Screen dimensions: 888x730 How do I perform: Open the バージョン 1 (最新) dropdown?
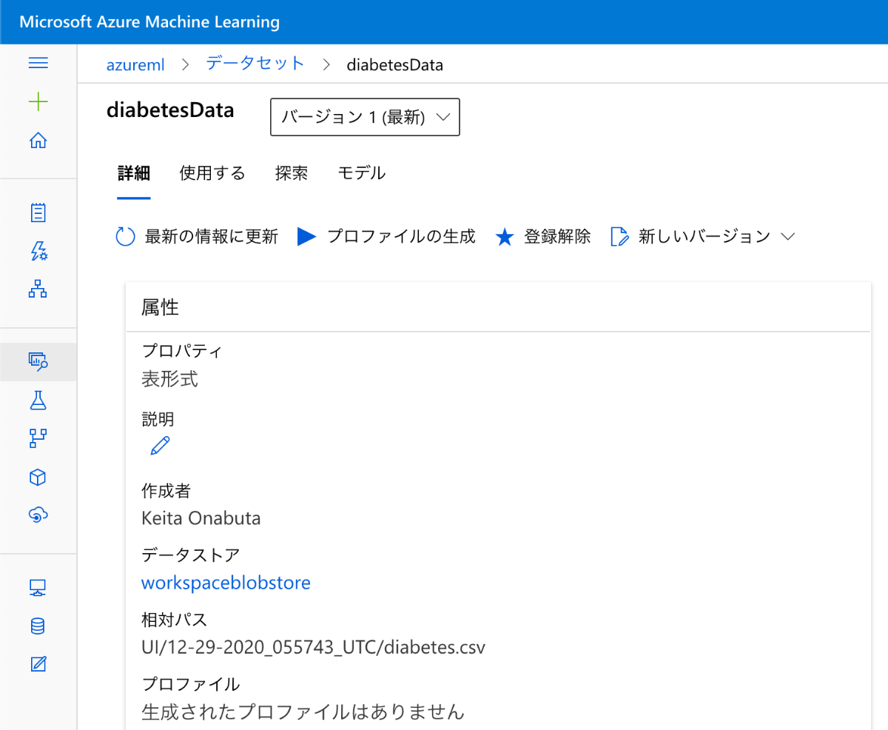366,117
